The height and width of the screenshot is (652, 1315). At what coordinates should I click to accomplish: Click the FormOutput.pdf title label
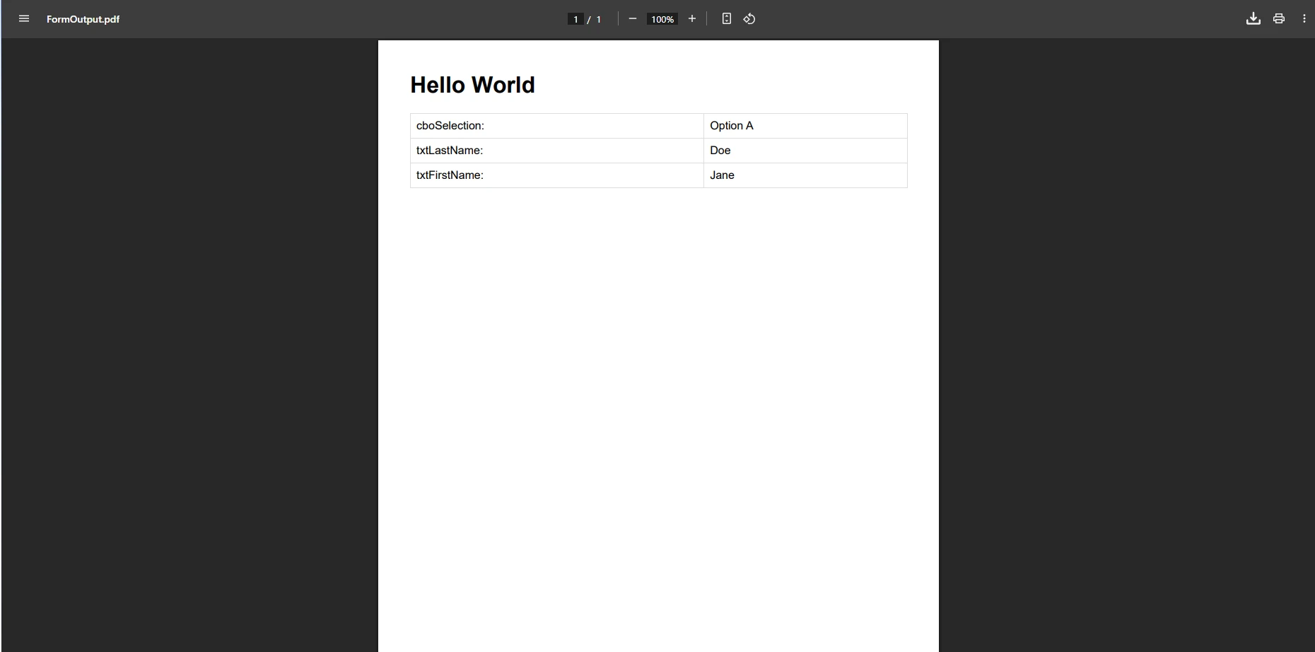(83, 19)
